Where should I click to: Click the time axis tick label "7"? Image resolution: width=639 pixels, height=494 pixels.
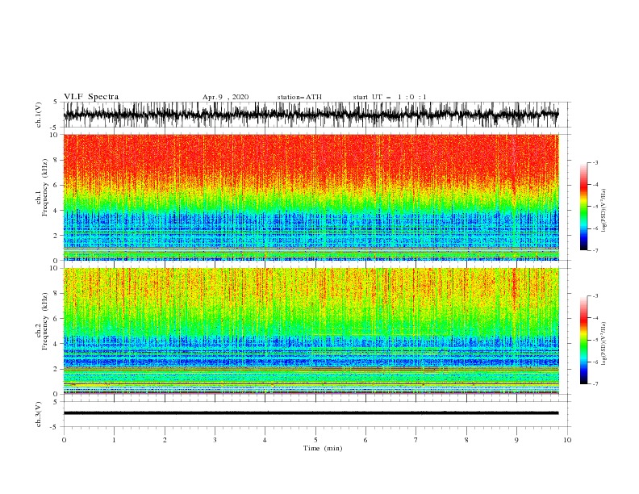[x=416, y=440]
